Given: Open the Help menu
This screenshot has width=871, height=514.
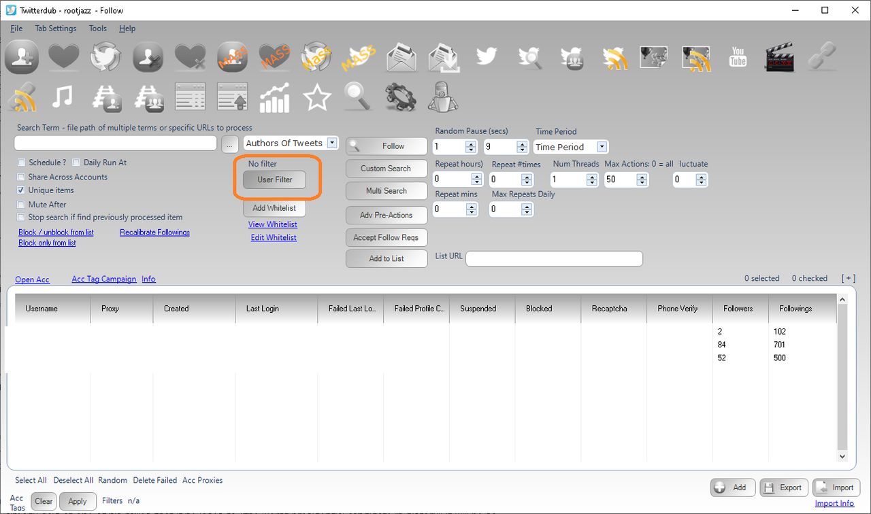Looking at the screenshot, I should tap(127, 29).
